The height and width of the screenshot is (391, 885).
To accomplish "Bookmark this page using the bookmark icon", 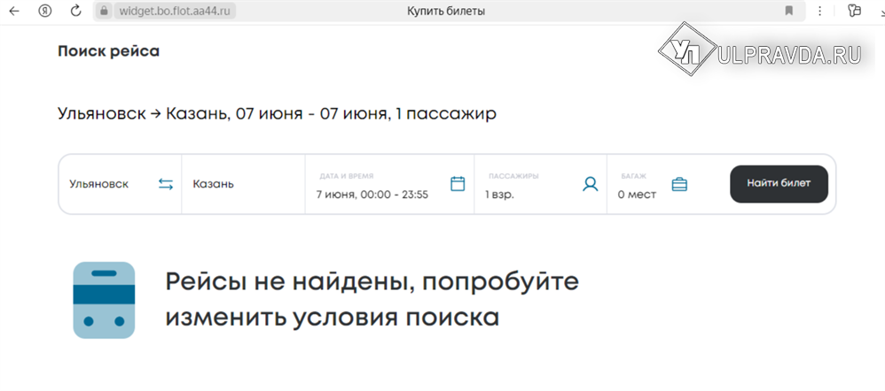I will click(x=788, y=11).
